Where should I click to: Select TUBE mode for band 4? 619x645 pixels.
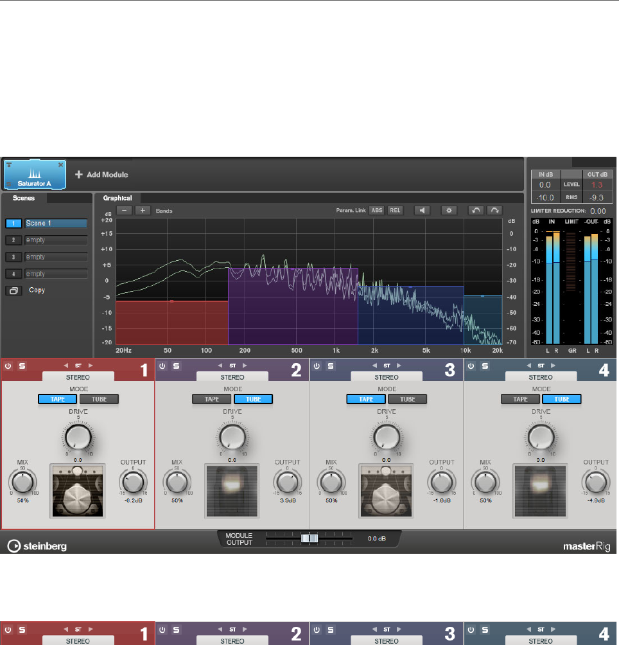point(562,400)
